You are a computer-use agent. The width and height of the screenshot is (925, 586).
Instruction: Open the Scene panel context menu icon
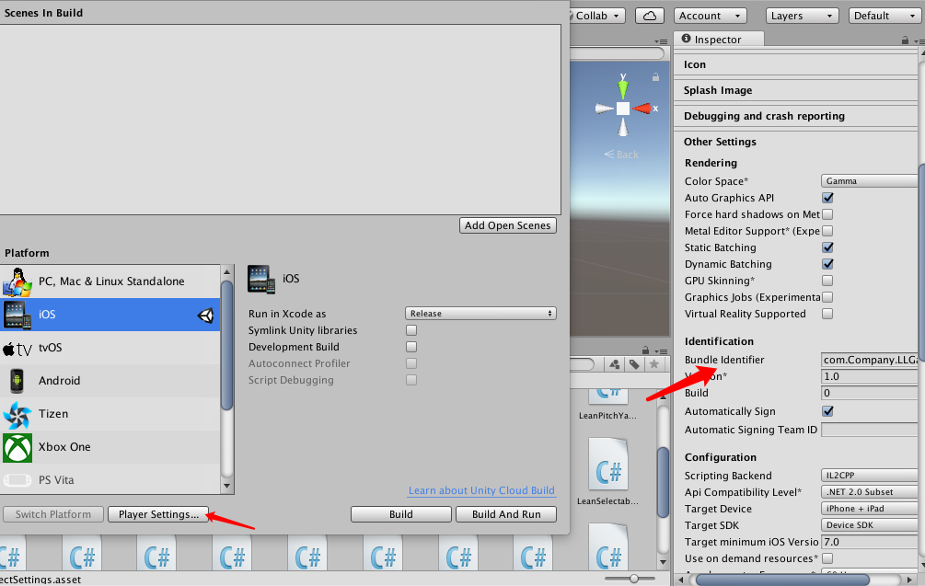click(661, 42)
